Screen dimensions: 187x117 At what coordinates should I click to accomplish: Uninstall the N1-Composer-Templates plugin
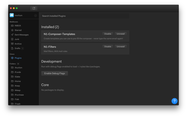tap(120, 34)
